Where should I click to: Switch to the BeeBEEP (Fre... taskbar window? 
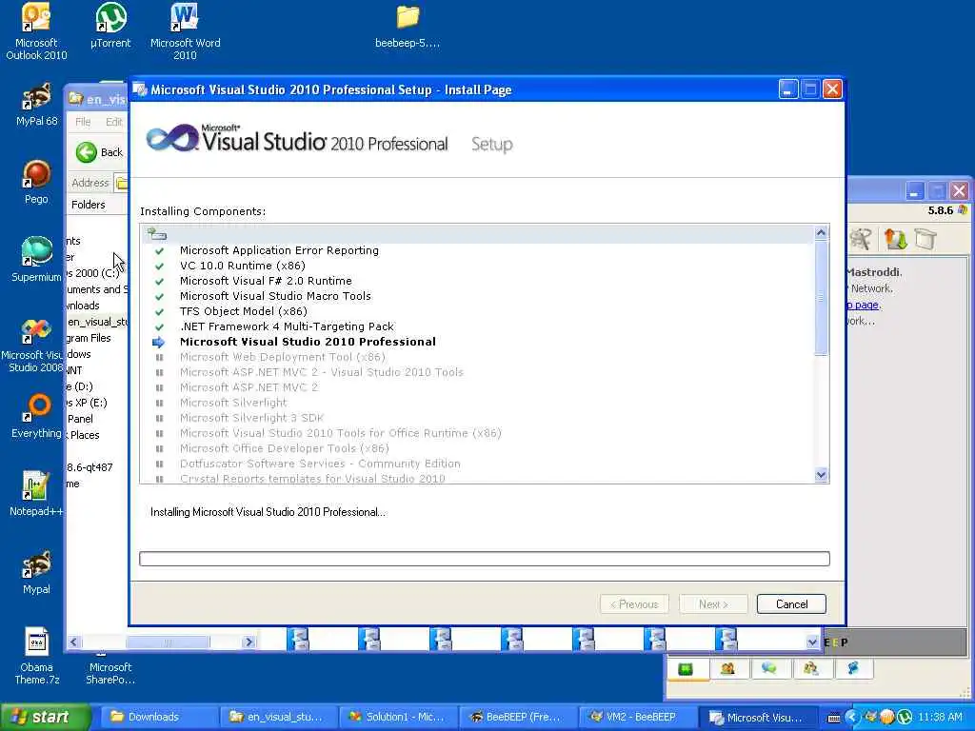517,717
